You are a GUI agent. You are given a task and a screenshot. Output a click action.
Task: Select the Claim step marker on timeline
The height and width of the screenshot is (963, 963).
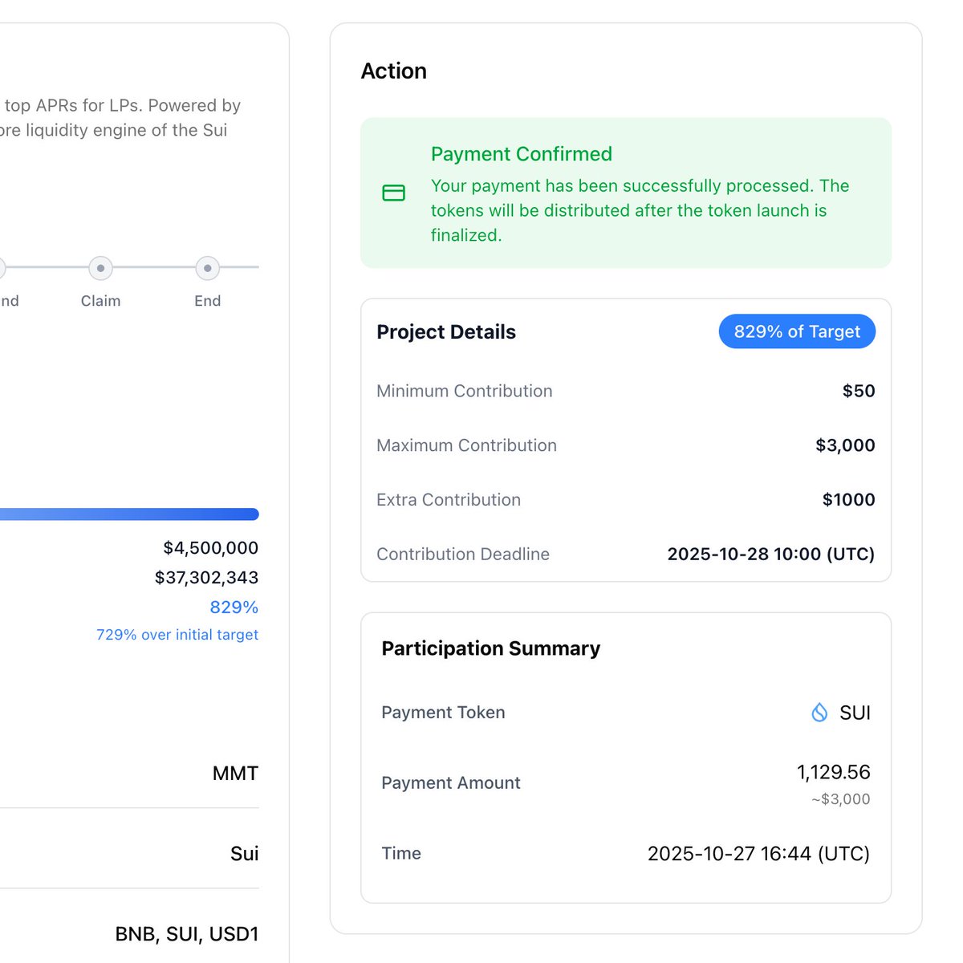(x=100, y=268)
